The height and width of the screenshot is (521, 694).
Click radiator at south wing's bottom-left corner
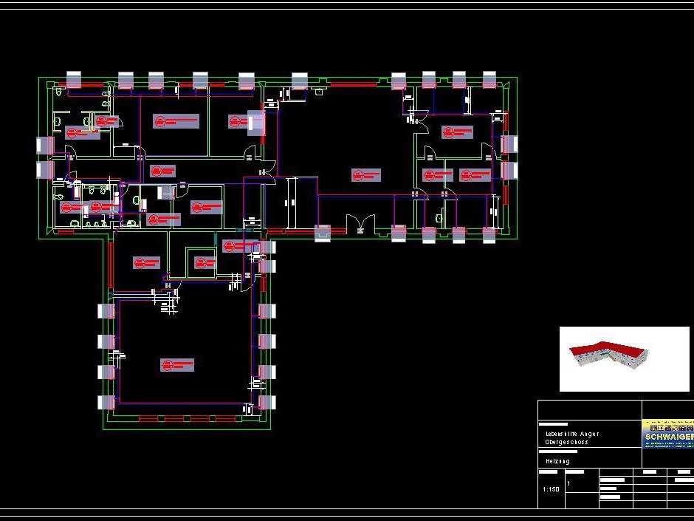click(x=107, y=403)
